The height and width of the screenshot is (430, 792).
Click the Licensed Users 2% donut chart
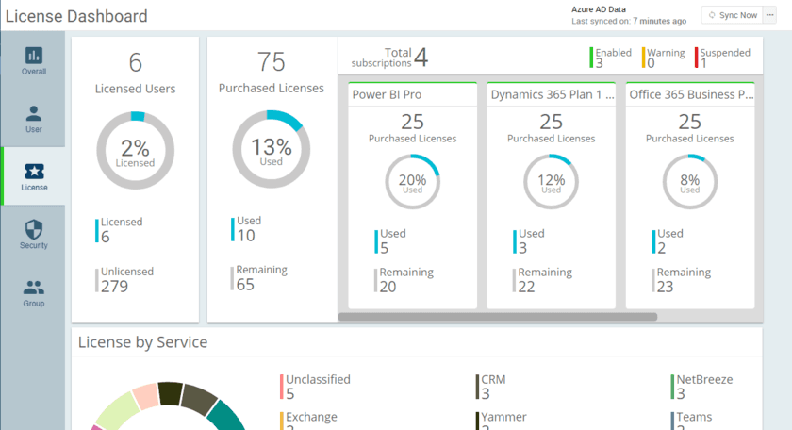[x=135, y=151]
